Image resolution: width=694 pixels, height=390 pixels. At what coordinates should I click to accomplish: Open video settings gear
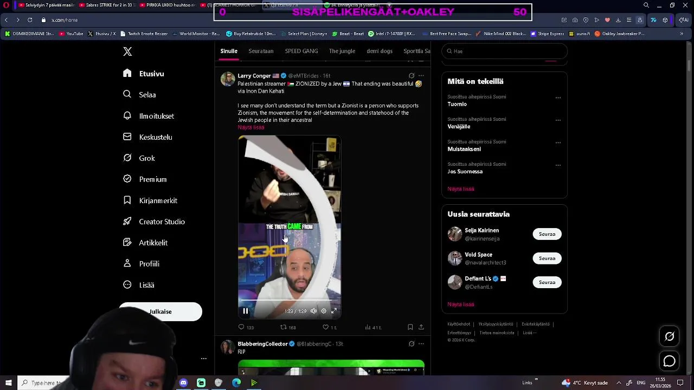324,311
